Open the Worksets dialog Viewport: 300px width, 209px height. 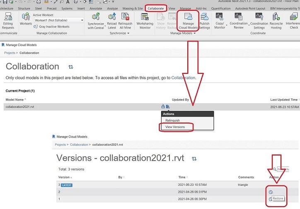pyautogui.click(x=26, y=19)
